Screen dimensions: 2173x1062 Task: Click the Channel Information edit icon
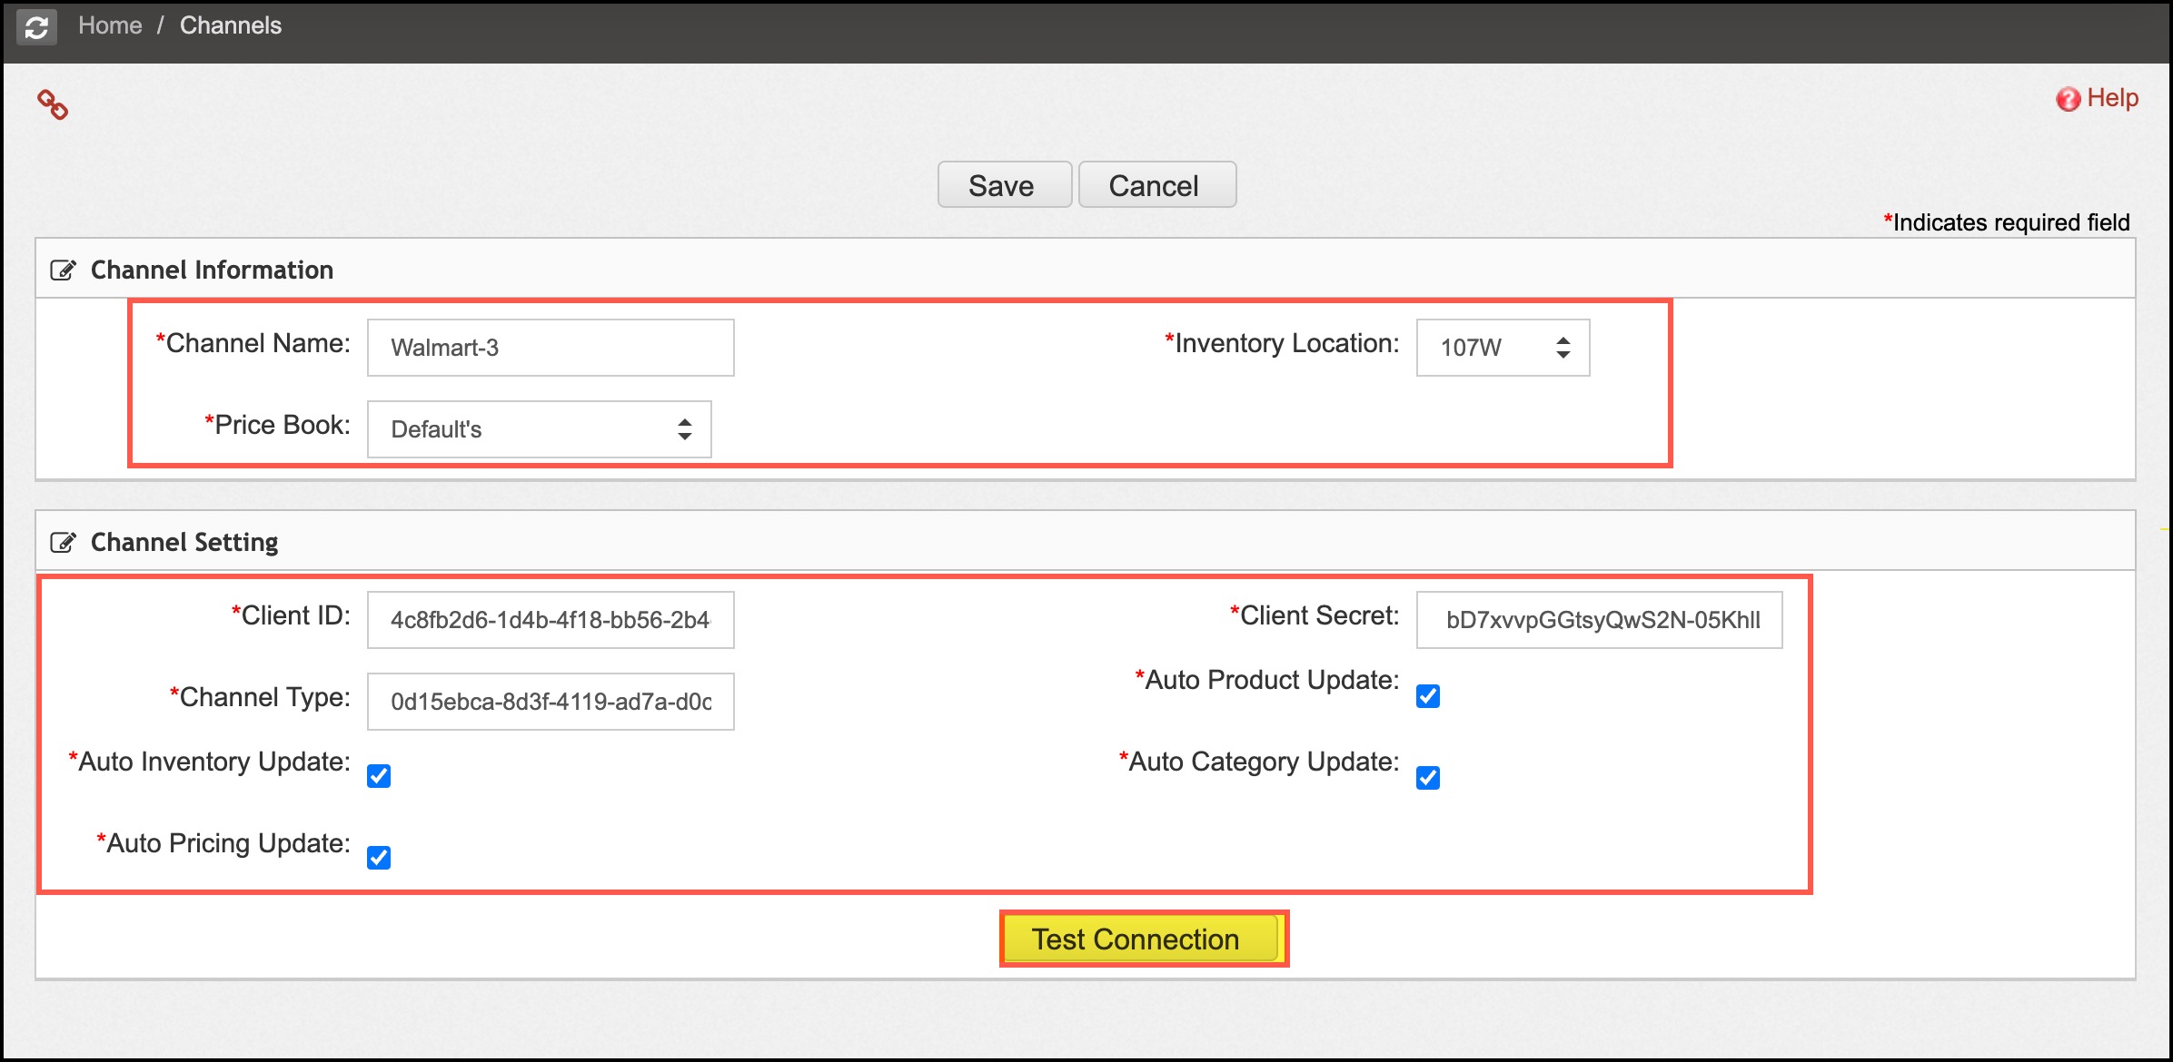tap(63, 270)
